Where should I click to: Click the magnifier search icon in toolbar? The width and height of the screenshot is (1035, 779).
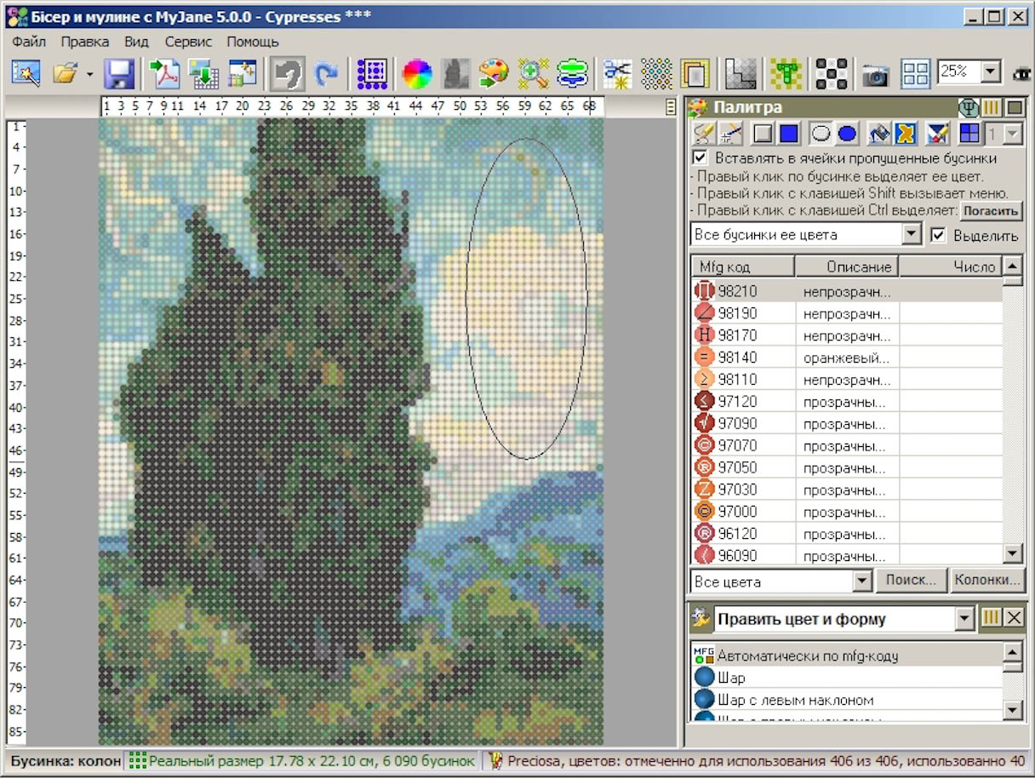534,73
